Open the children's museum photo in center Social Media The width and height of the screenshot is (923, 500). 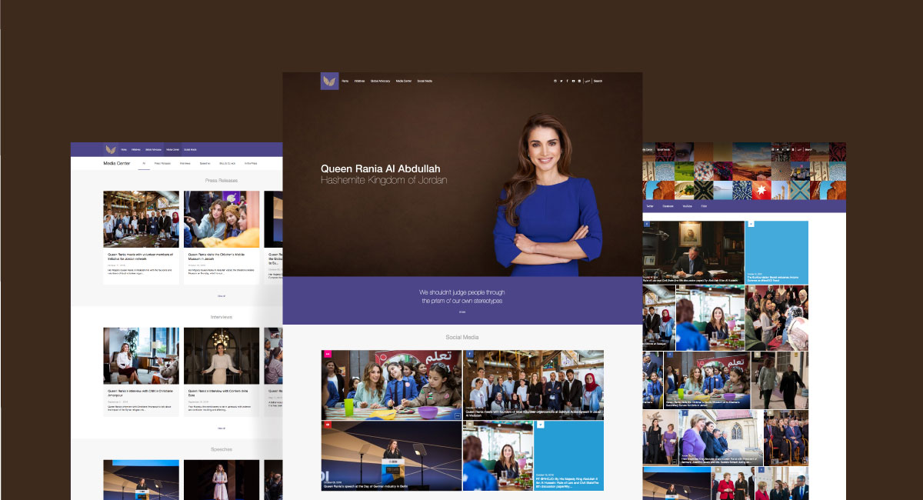[392, 385]
